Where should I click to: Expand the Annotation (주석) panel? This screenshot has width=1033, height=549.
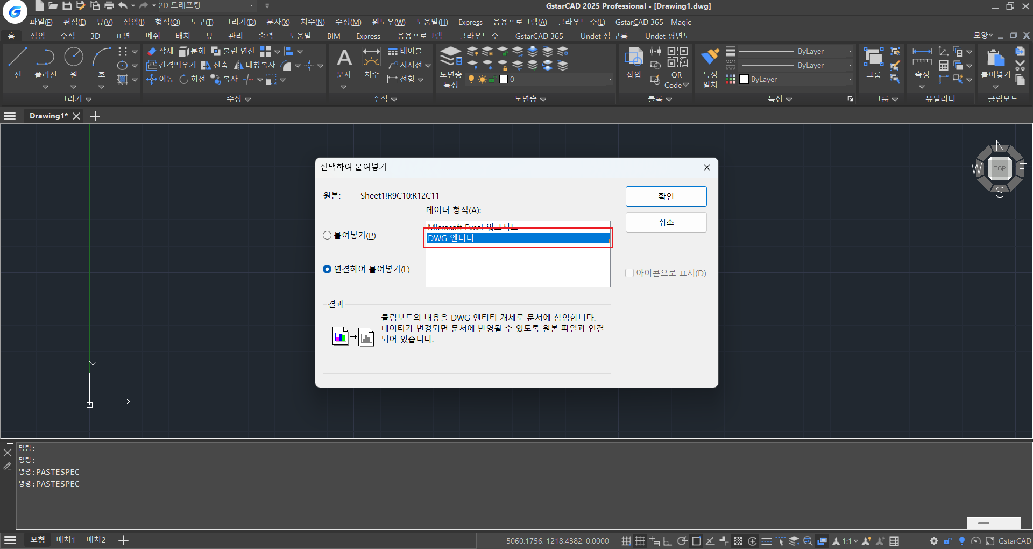[x=385, y=99]
